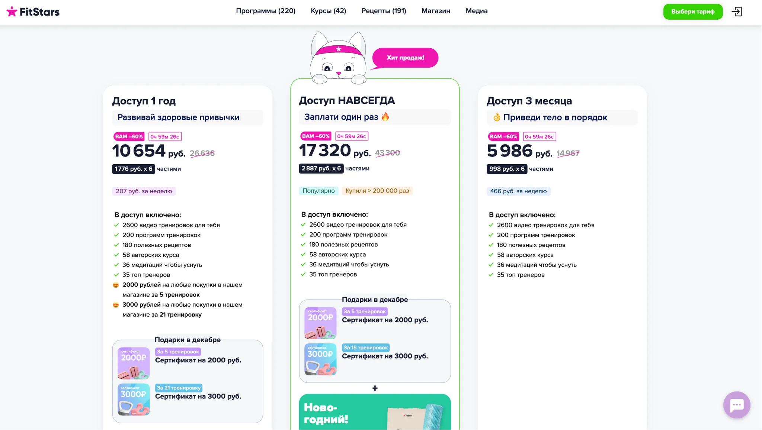Click the Новогодний! green banner

375,413
